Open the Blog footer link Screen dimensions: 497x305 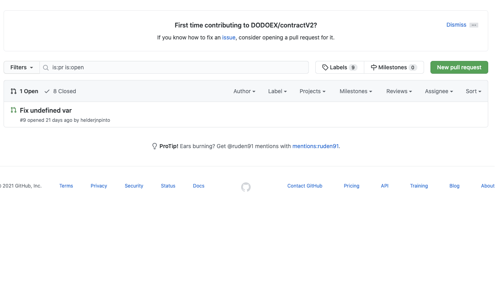pyautogui.click(x=454, y=186)
